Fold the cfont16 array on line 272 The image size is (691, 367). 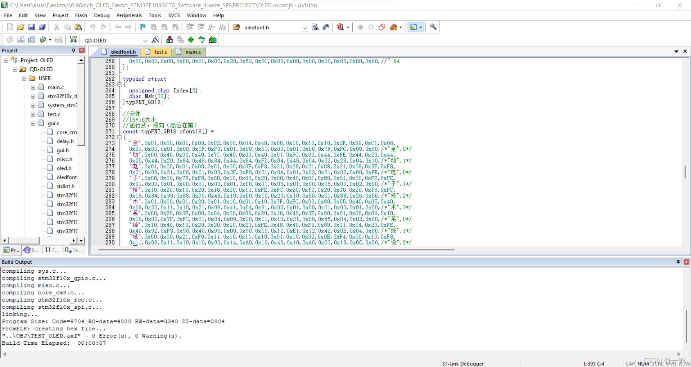pos(119,137)
